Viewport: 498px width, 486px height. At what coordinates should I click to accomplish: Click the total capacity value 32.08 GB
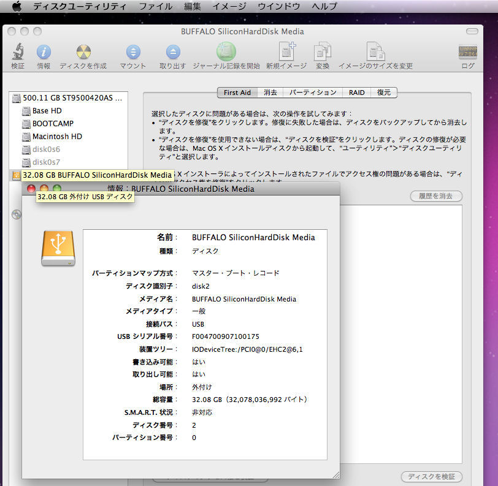point(250,400)
